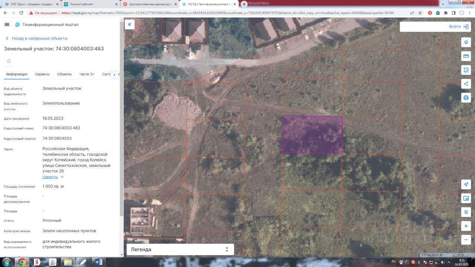
Task: Open the hamburger main menu
Action: coord(7,24)
